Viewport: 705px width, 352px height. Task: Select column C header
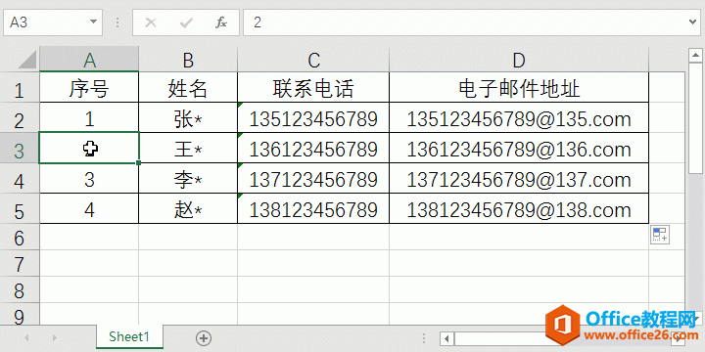313,61
